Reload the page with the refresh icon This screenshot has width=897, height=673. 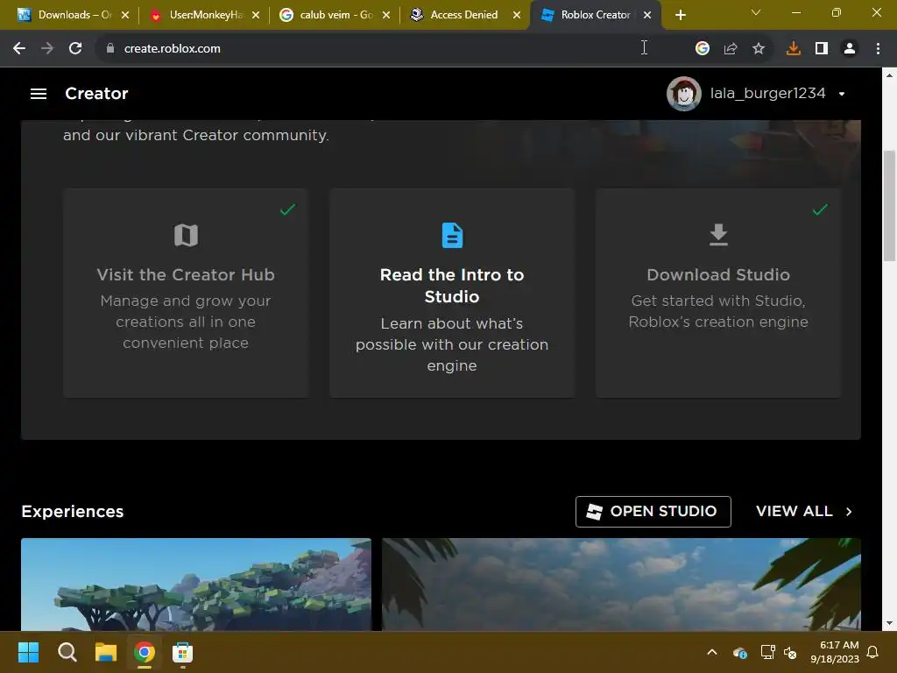[x=75, y=49]
